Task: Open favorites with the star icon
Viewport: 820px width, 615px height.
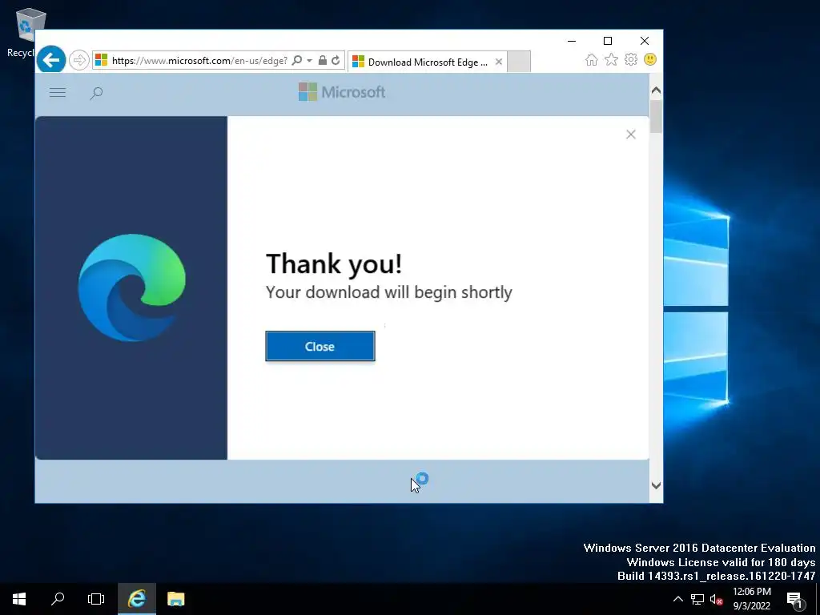Action: (x=611, y=60)
